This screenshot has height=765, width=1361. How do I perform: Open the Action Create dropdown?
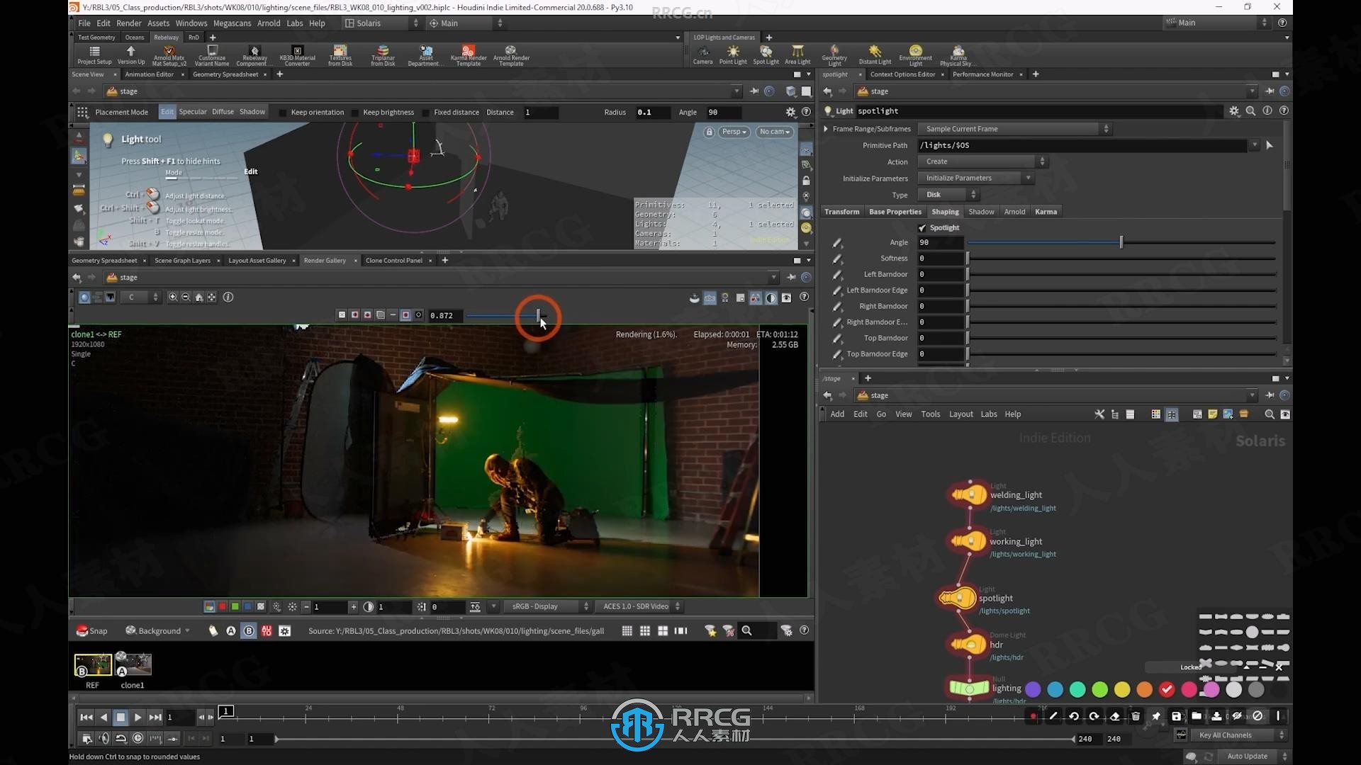click(x=982, y=161)
